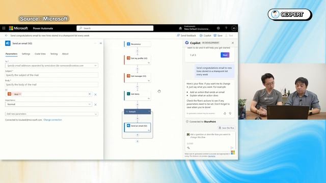This screenshot has height=183, width=326.
Task: Open the more options ellipsis in action panel
Action: click(95, 43)
